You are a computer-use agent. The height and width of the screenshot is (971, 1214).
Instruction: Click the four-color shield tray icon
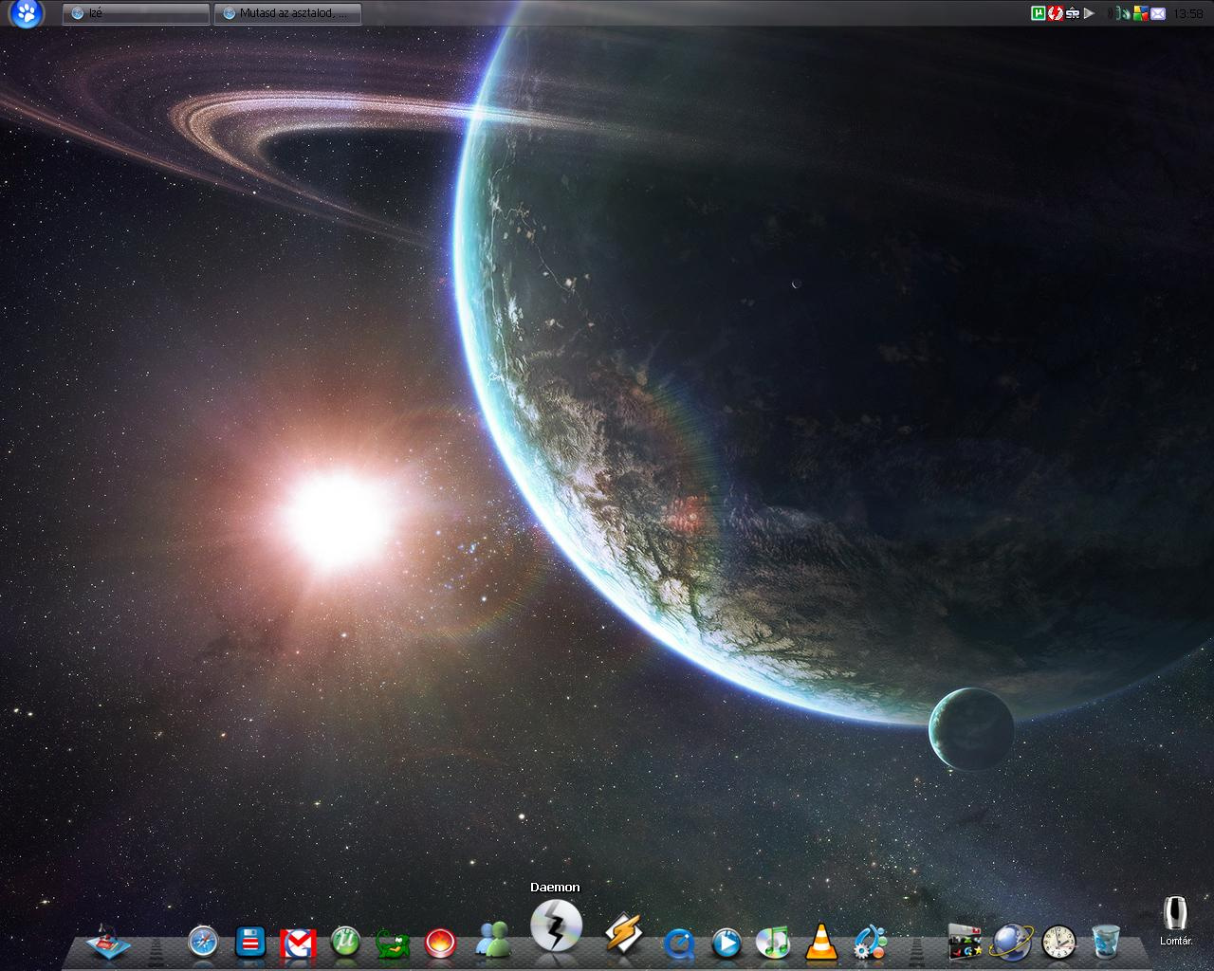pos(1140,13)
